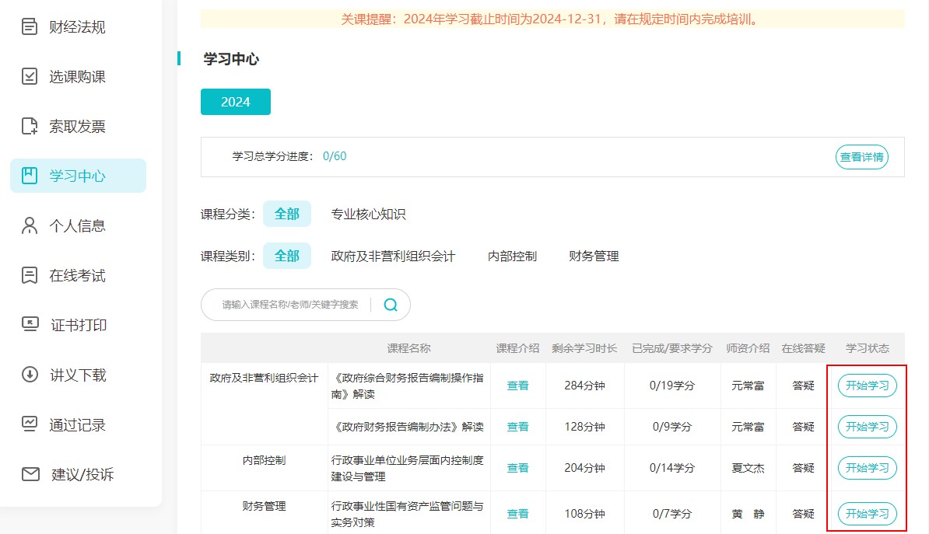Start learning 《政府财务报告编制办法》解读 course
Viewport: 929px width, 534px height.
pyautogui.click(x=867, y=427)
